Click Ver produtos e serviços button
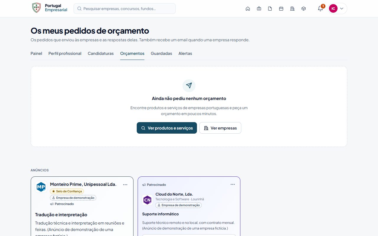Viewport: 378px width, 236px height. [167, 128]
